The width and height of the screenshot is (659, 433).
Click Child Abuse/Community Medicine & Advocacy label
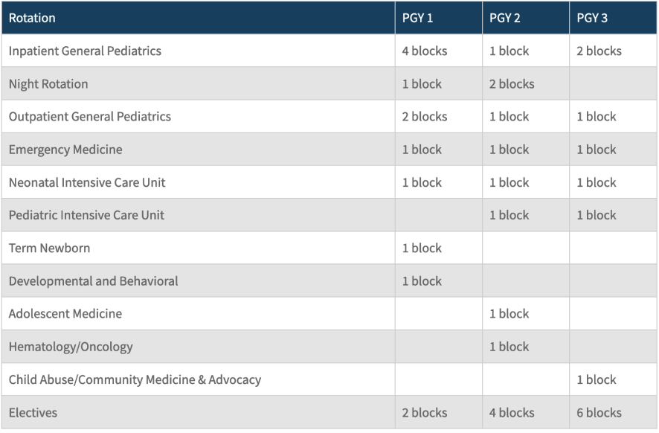[x=135, y=379]
